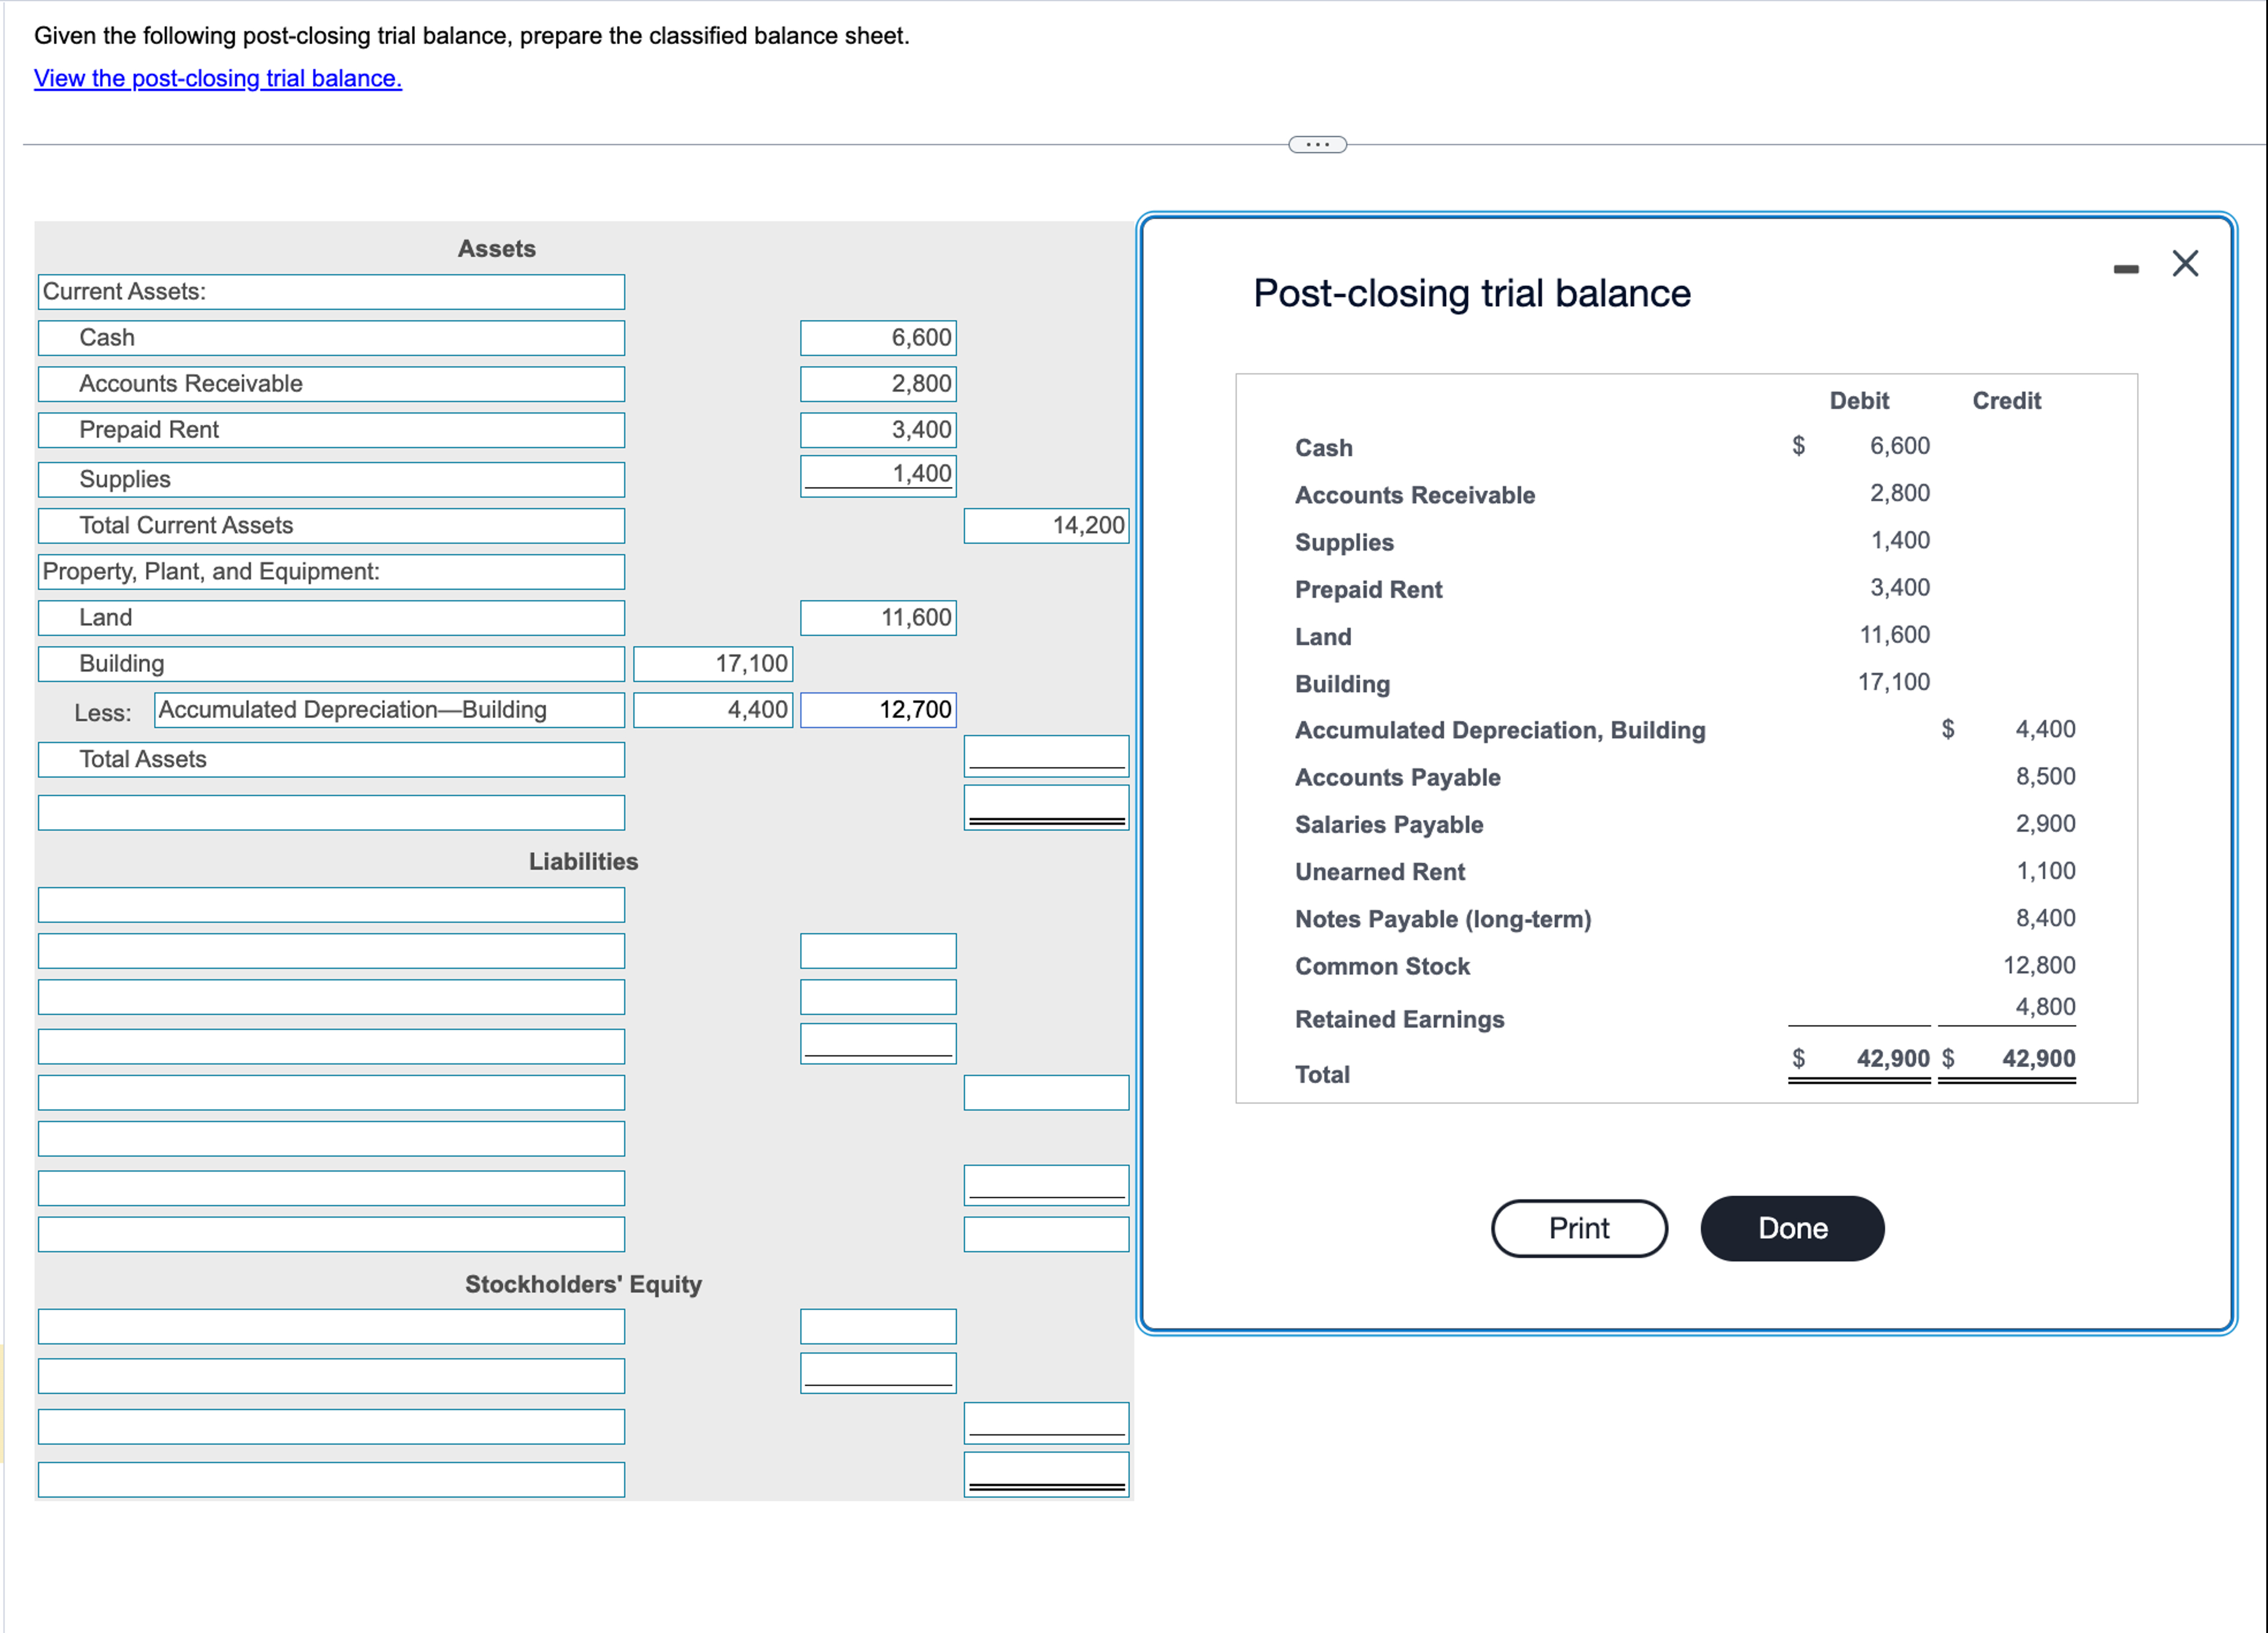2268x1633 pixels.
Task: Select the Prepaid Rent name field
Action: 332,430
